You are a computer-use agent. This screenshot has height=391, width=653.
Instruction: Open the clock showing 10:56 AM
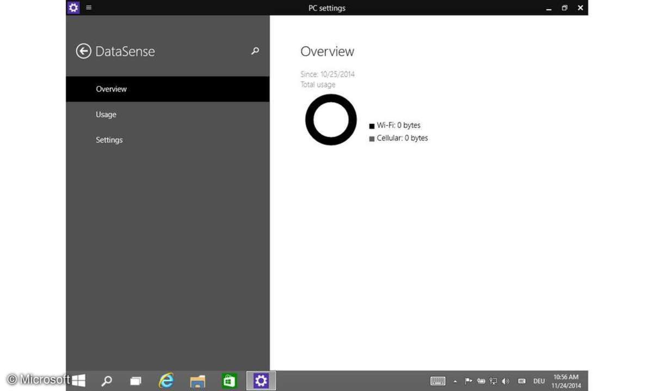[566, 381]
